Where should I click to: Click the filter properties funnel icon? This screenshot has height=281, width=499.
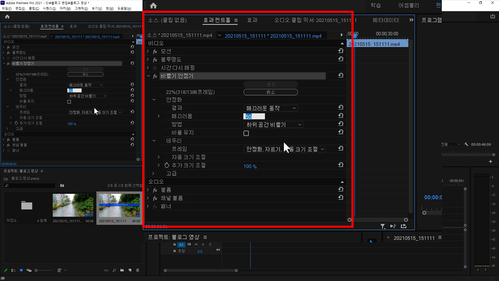383,226
